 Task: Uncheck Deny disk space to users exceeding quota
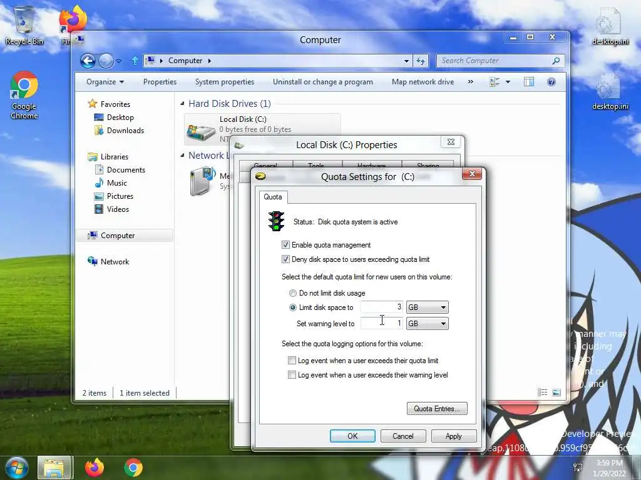[285, 259]
